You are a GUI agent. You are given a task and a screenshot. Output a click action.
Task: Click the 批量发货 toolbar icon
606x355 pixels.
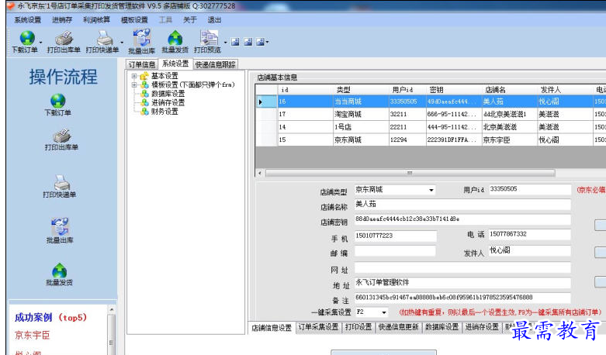pyautogui.click(x=175, y=38)
